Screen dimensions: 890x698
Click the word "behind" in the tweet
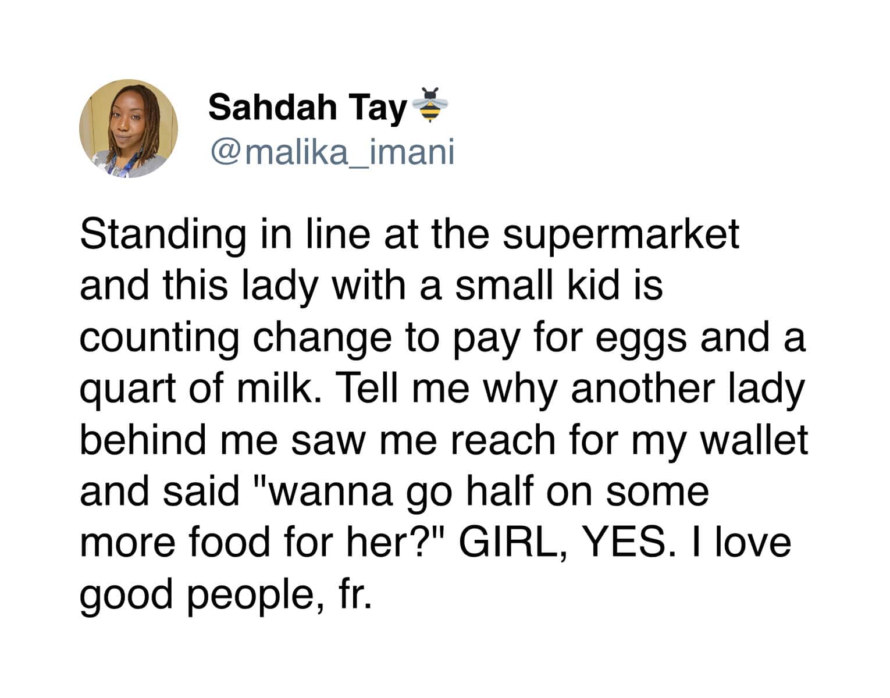tap(144, 440)
